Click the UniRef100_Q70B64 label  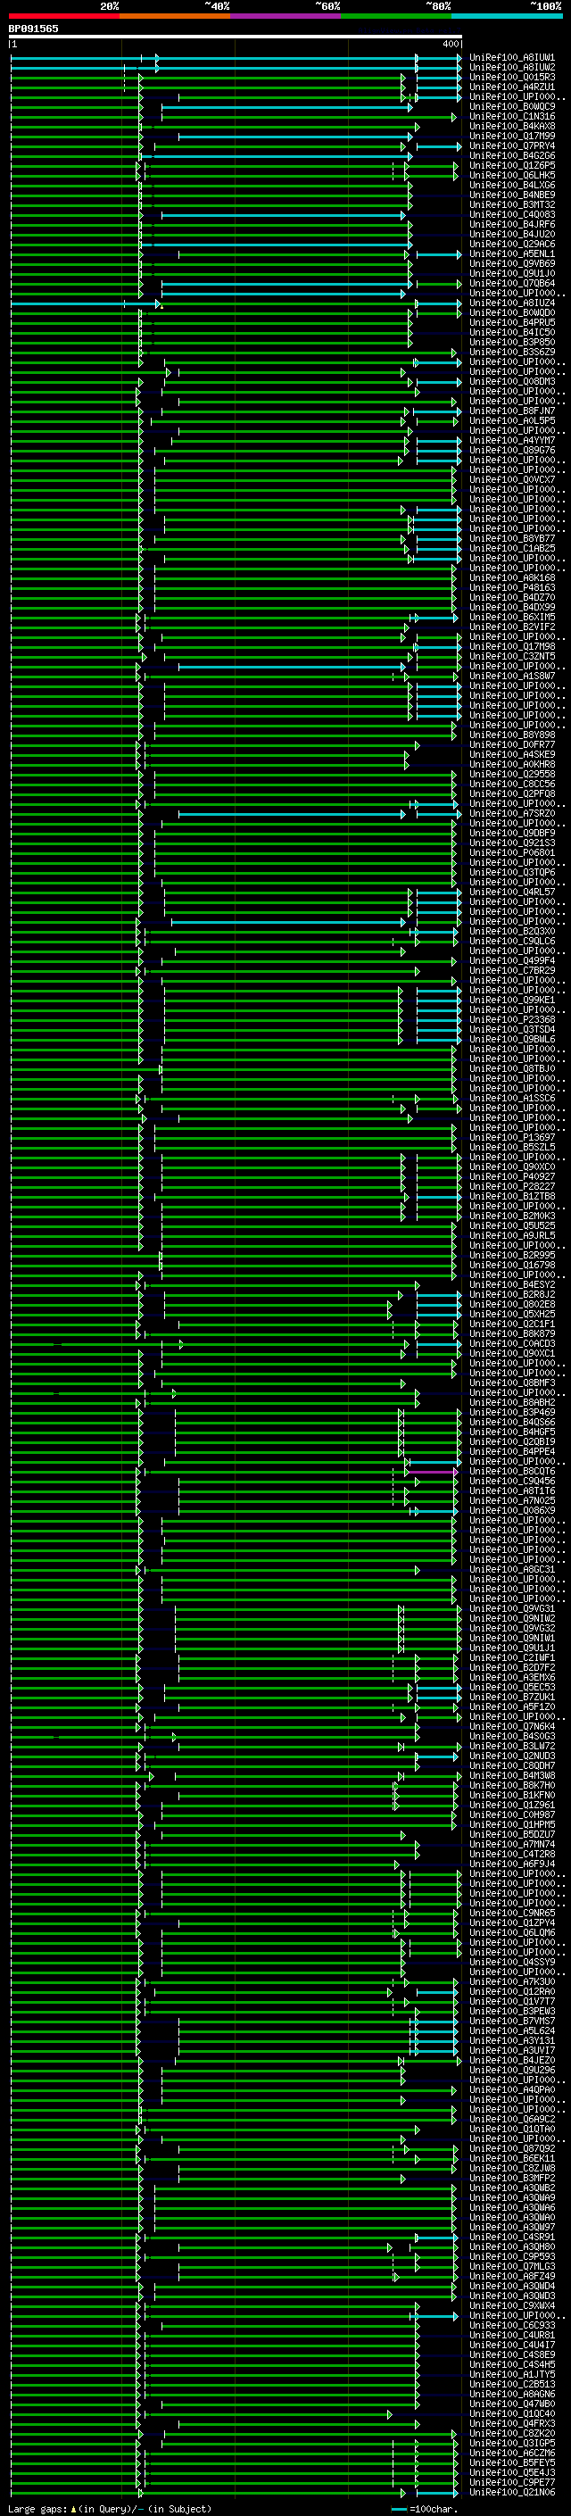pyautogui.click(x=511, y=283)
